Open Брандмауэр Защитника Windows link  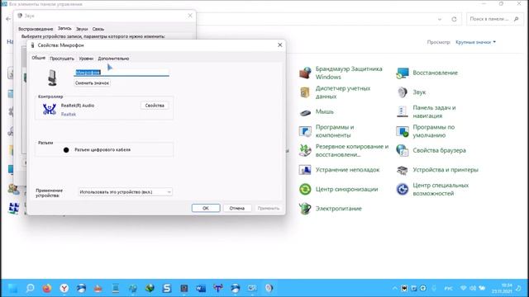pos(349,73)
